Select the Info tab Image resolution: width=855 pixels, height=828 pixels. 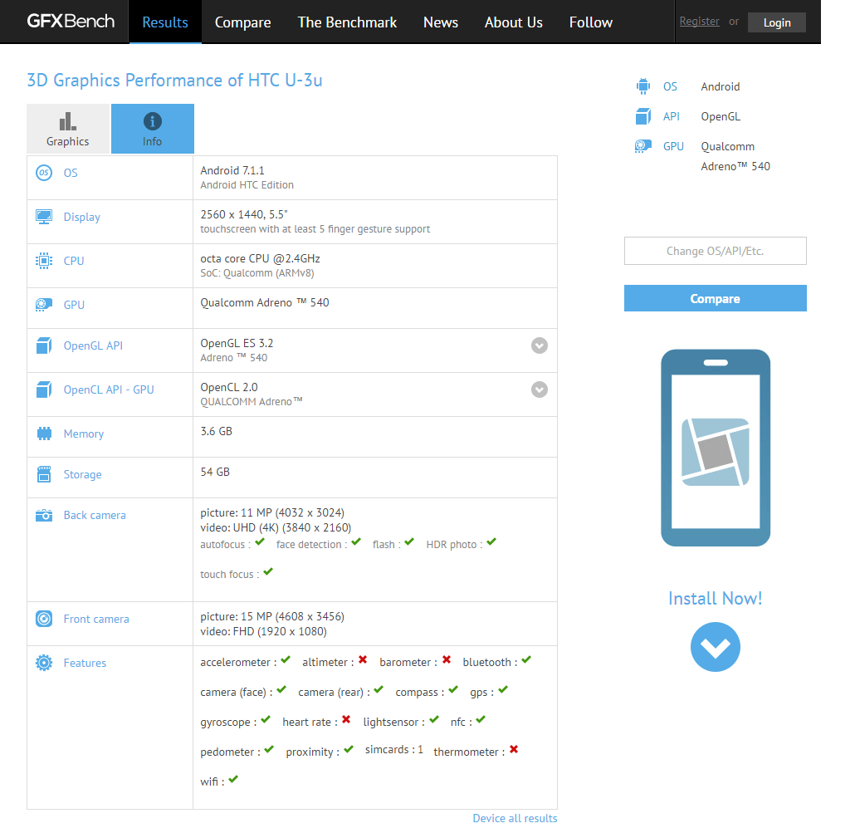[153, 129]
